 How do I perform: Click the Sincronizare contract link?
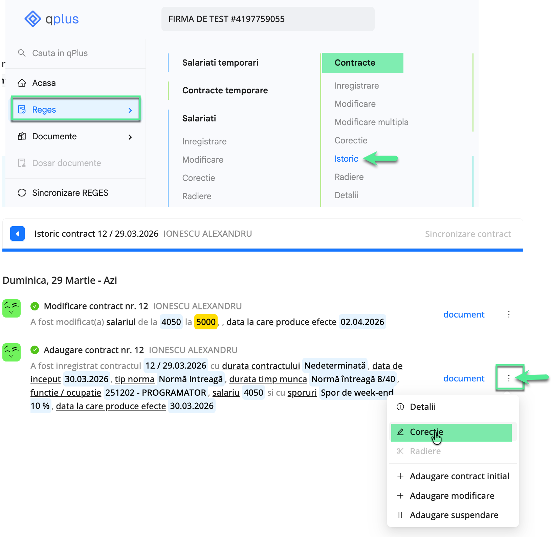(x=468, y=234)
